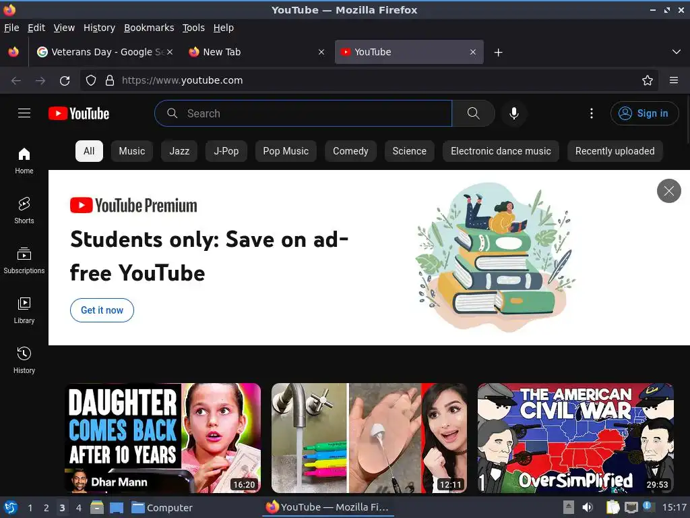
Task: Open Shorts in the sidebar
Action: 24,210
